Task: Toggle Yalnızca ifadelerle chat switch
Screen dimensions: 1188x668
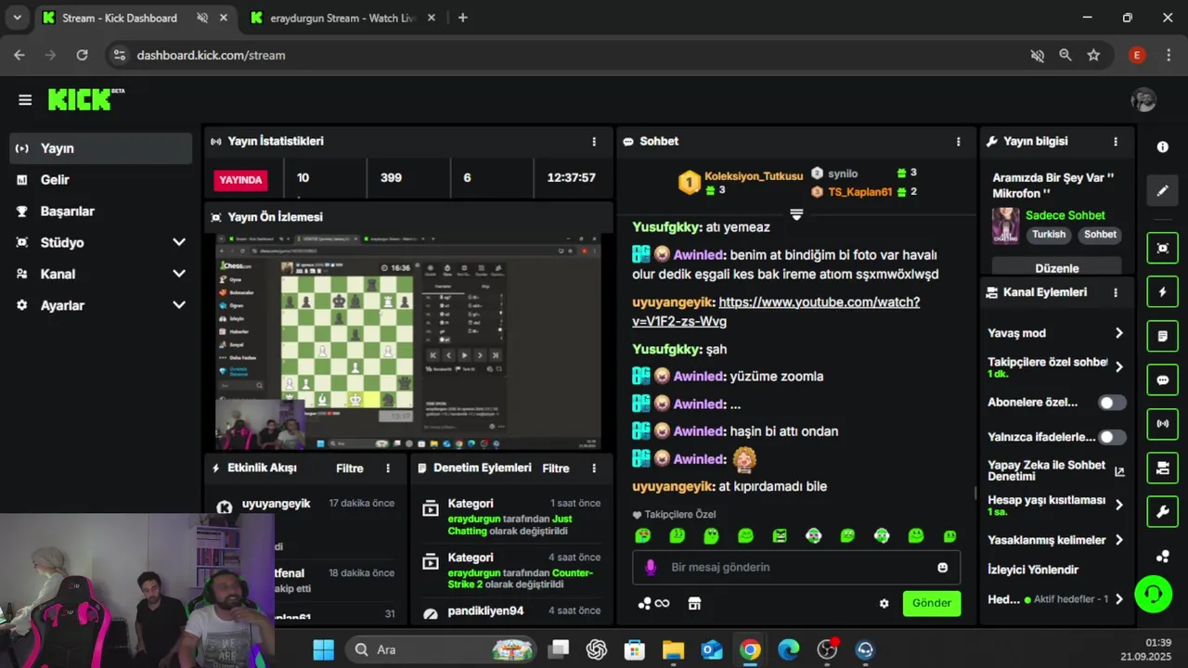Action: coord(1112,437)
